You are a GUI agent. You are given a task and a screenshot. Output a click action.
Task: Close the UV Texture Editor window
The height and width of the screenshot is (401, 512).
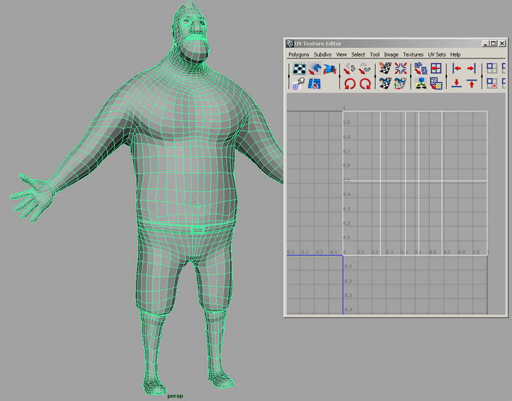[502, 43]
